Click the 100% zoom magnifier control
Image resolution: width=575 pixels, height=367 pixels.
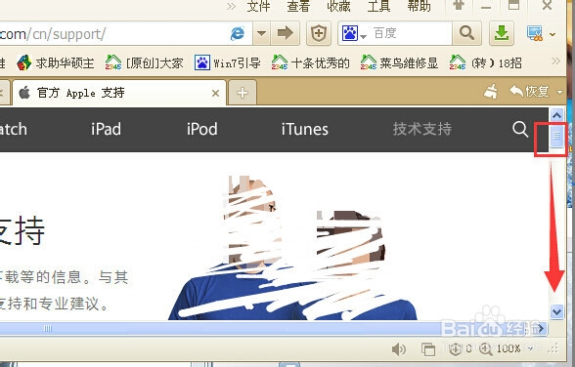click(x=501, y=348)
